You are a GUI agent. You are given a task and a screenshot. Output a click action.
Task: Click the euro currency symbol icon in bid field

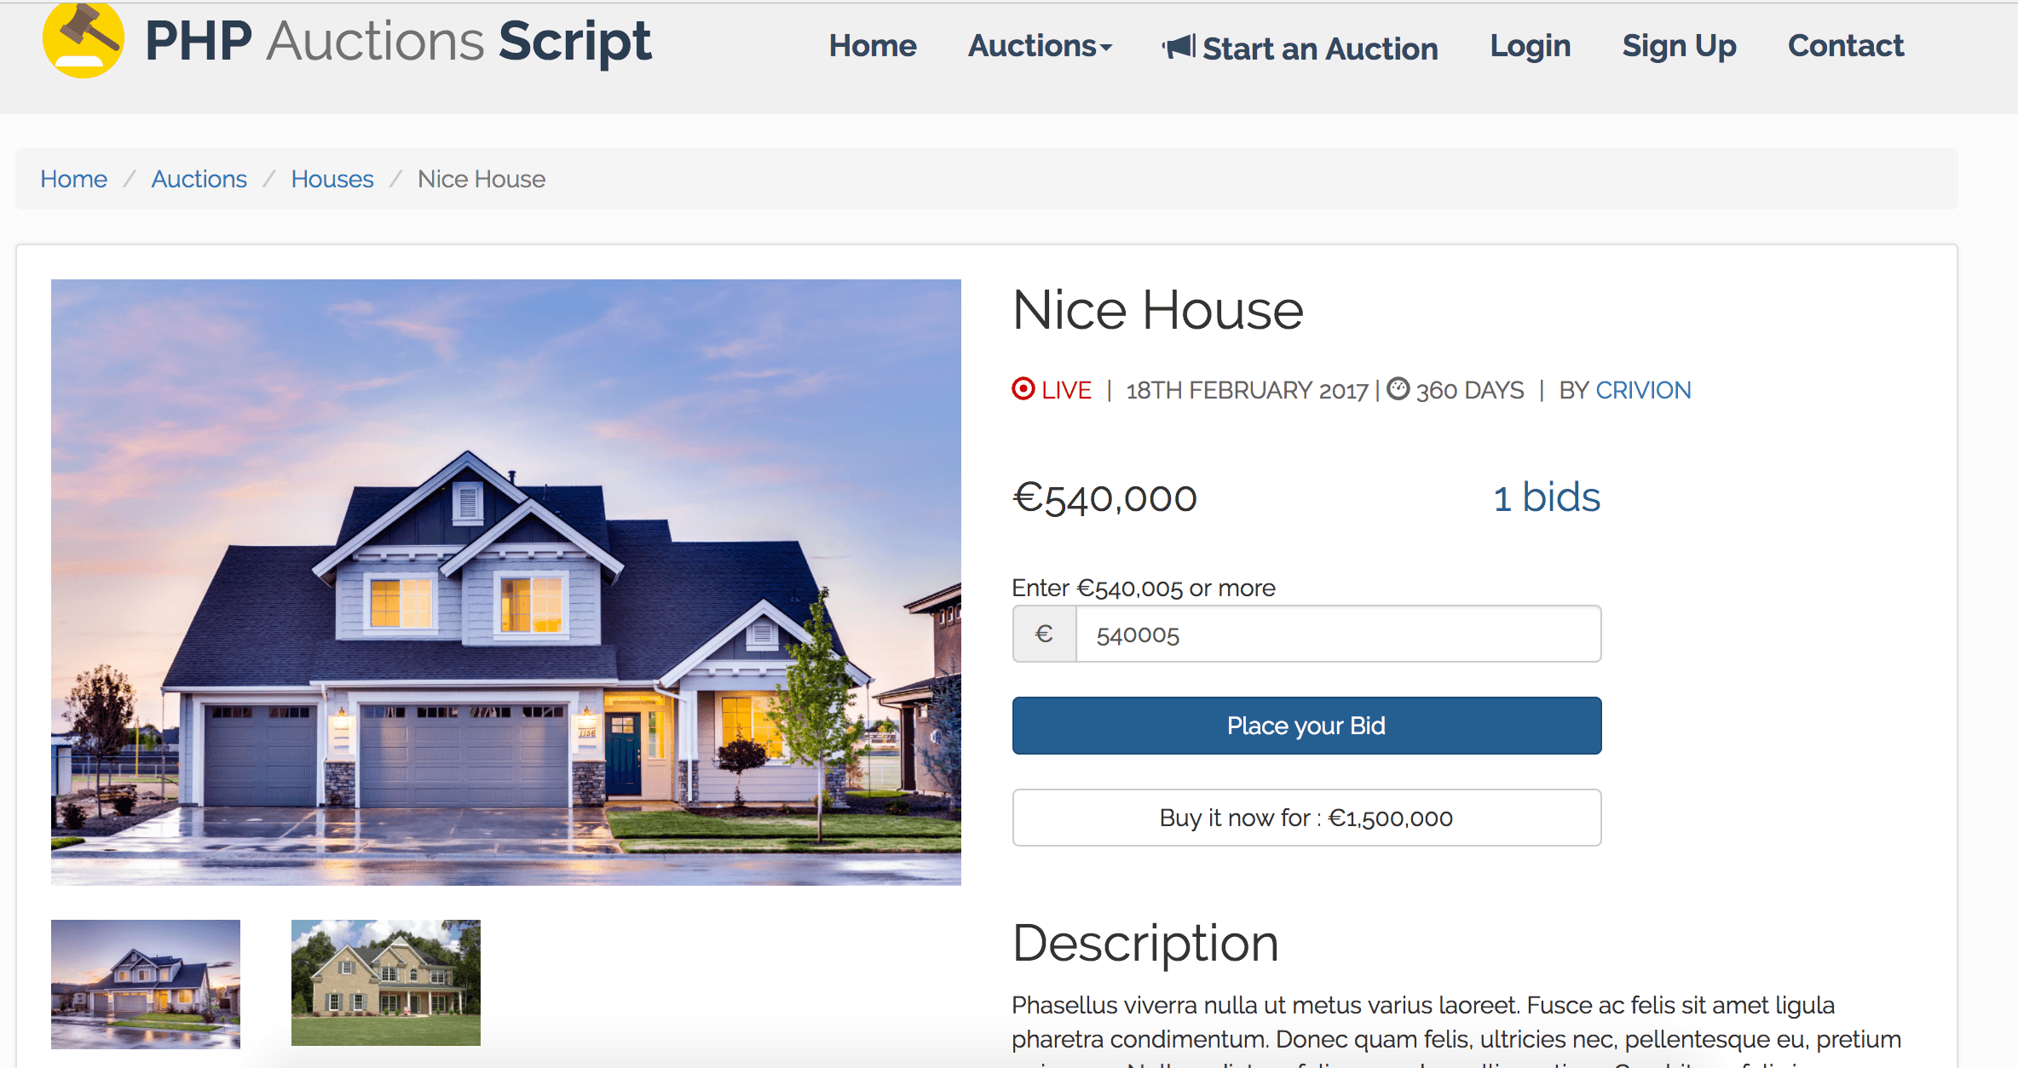coord(1045,634)
